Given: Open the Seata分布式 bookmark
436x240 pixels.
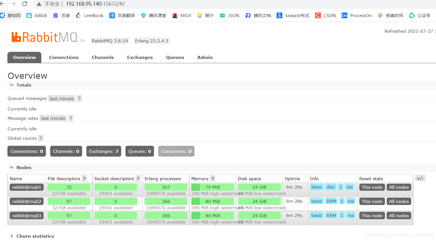Looking at the screenshot, I should [x=293, y=15].
